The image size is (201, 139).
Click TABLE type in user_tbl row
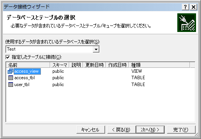click(138, 85)
